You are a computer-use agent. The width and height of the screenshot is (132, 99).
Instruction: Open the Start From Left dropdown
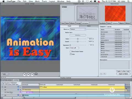[x=74, y=48]
